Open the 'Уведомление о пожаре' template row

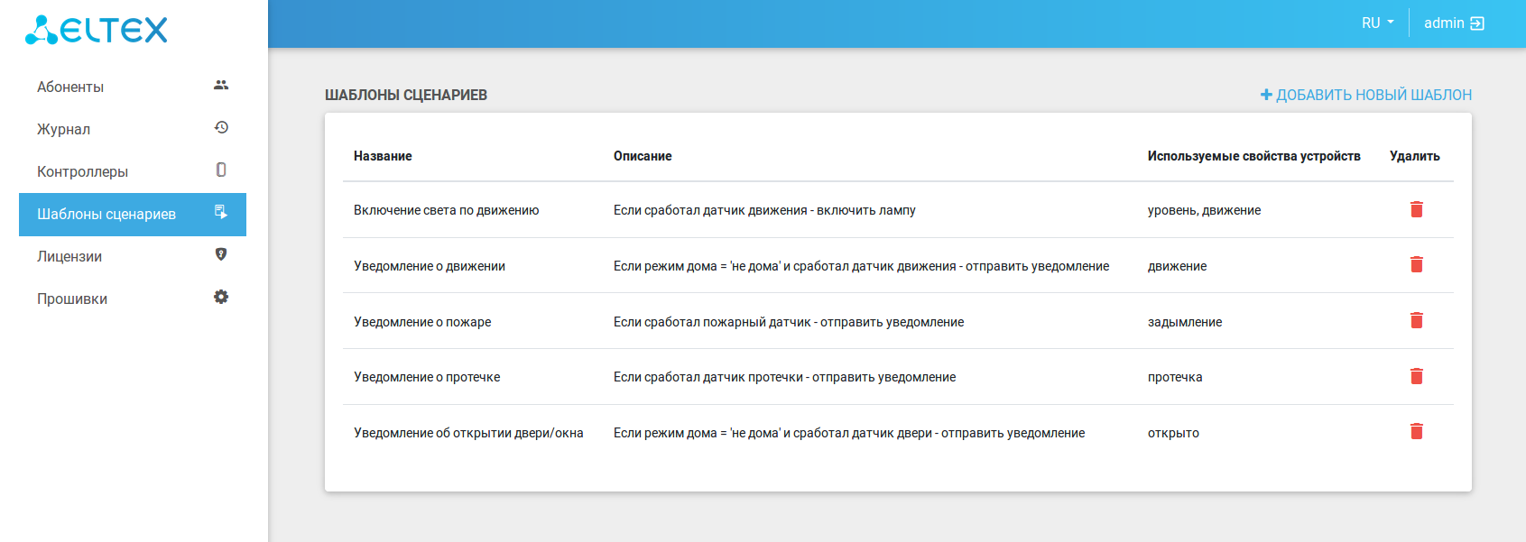pyautogui.click(x=422, y=322)
